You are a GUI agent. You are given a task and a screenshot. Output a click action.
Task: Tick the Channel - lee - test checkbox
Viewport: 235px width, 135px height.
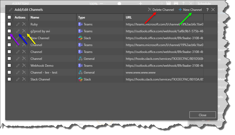click(9, 72)
